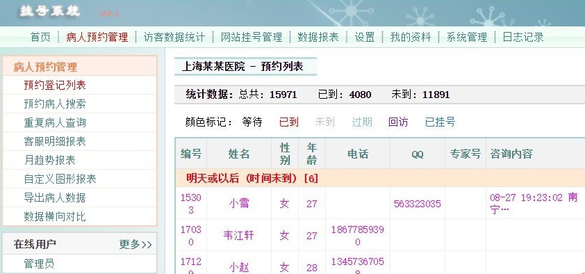The image size is (585, 274).
Task: Open 重复病人查询 sidebar link
Action: [55, 122]
